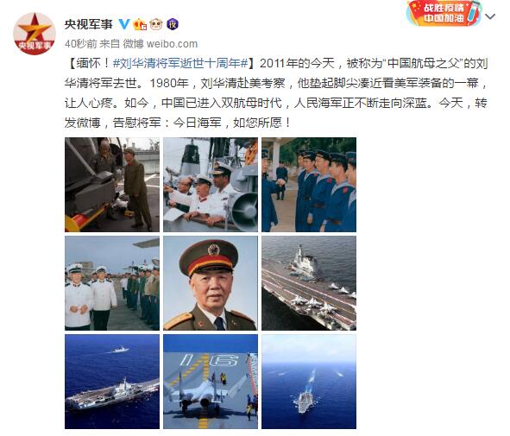The width and height of the screenshot is (510, 436).
Task: Click the purple night badge icon
Action: pyautogui.click(x=173, y=24)
